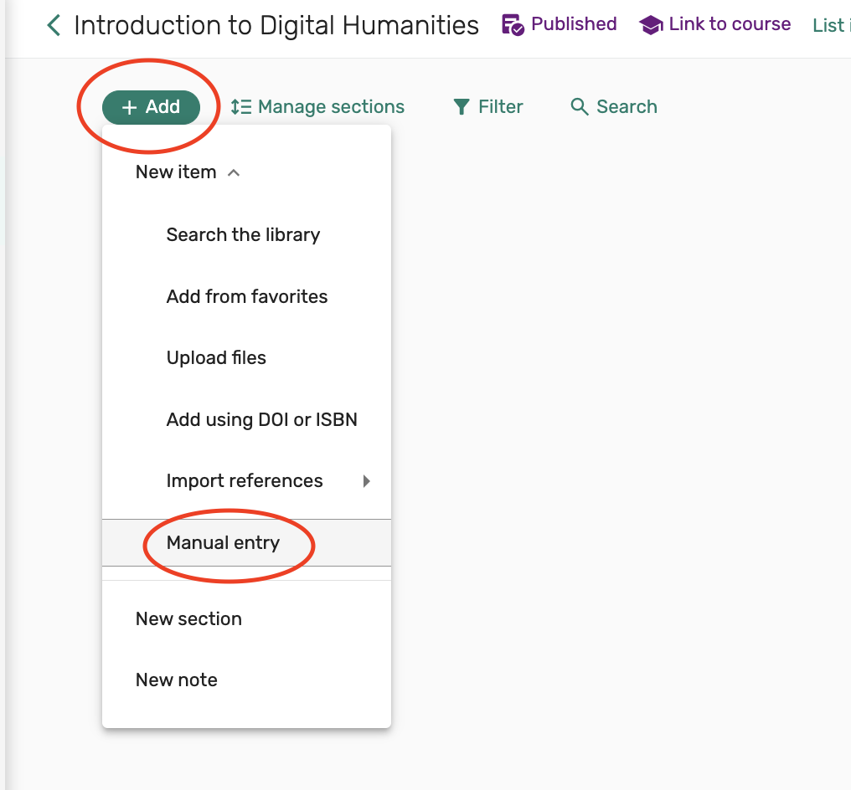The height and width of the screenshot is (790, 851).
Task: Click the Manage sections reorder icon
Action: 241,107
